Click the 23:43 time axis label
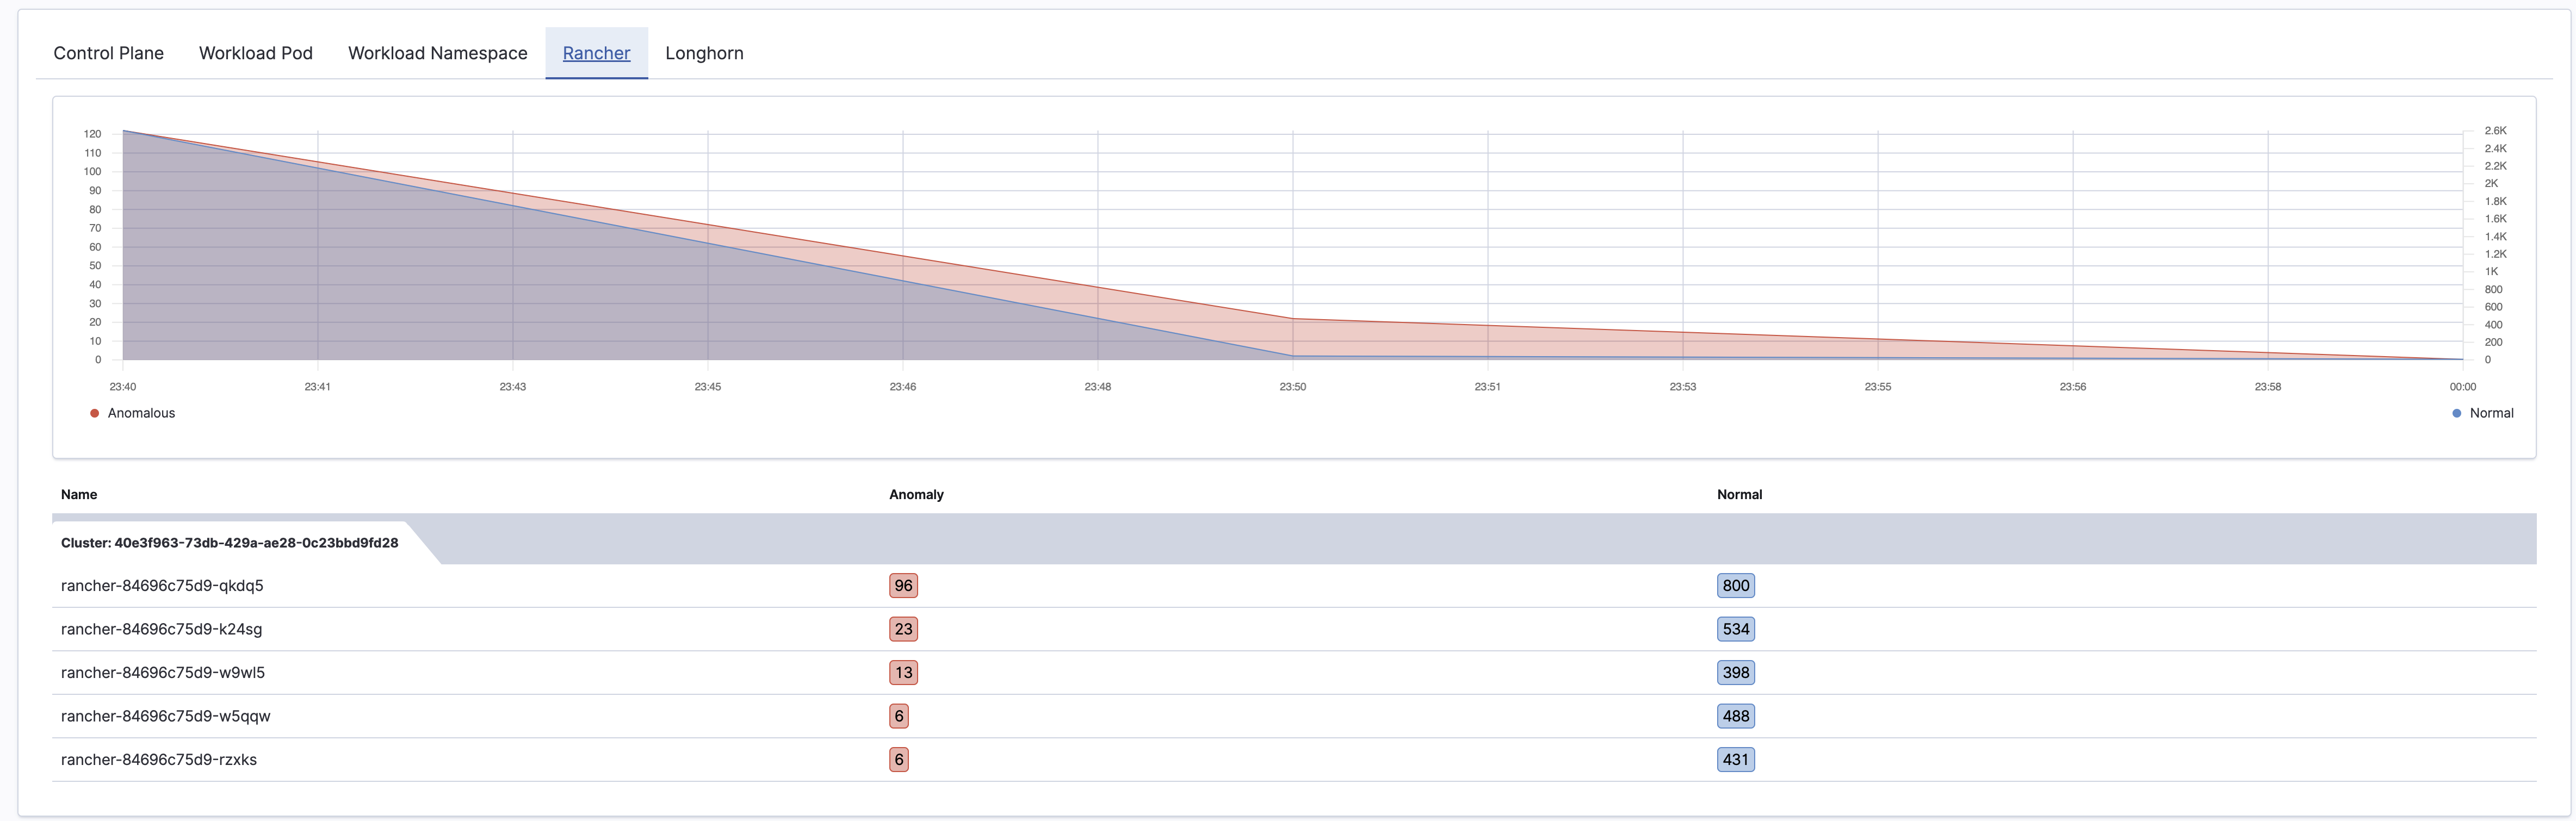The width and height of the screenshot is (2576, 821). (x=513, y=387)
